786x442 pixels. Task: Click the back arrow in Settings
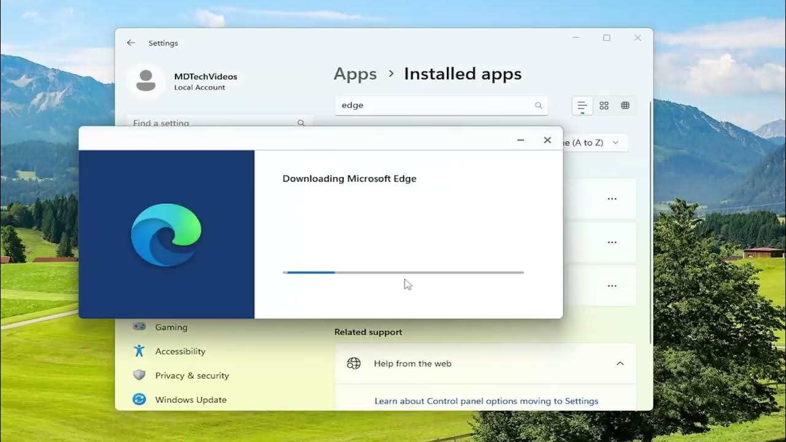[x=130, y=43]
